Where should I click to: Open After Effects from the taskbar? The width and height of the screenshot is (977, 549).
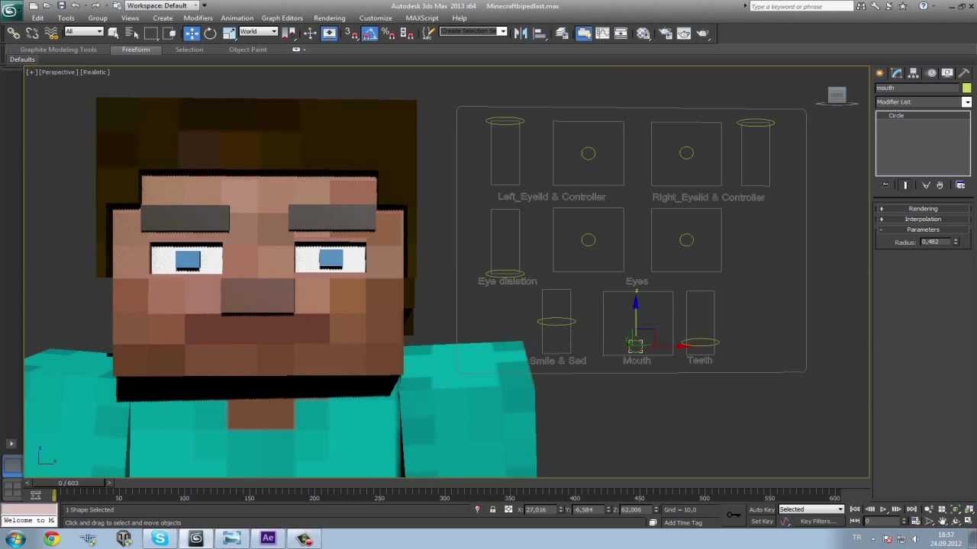[x=268, y=539]
